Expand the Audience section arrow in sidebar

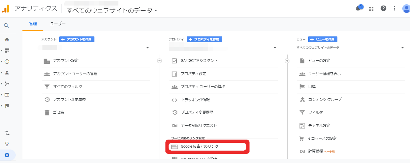pyautogui.click(x=2, y=73)
